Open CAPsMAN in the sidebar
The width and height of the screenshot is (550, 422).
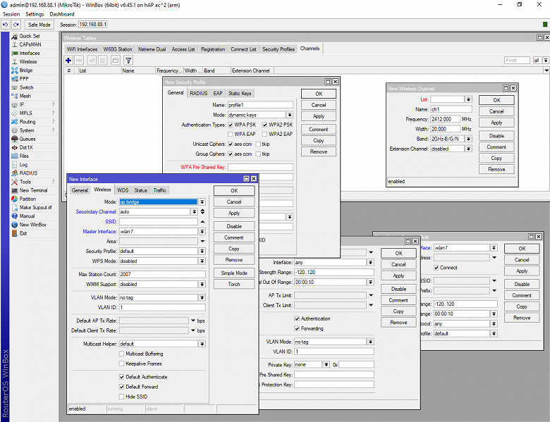click(x=30, y=44)
